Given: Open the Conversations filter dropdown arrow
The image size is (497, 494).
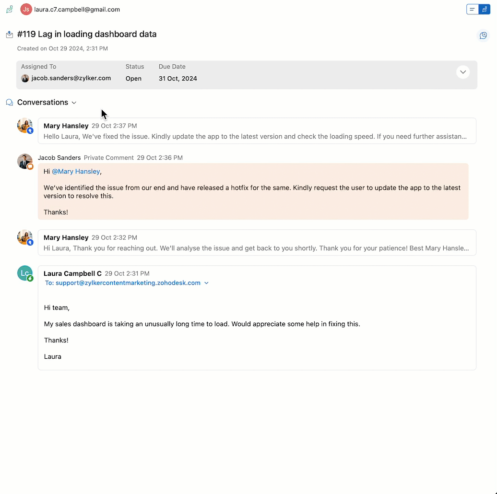Looking at the screenshot, I should pyautogui.click(x=74, y=103).
